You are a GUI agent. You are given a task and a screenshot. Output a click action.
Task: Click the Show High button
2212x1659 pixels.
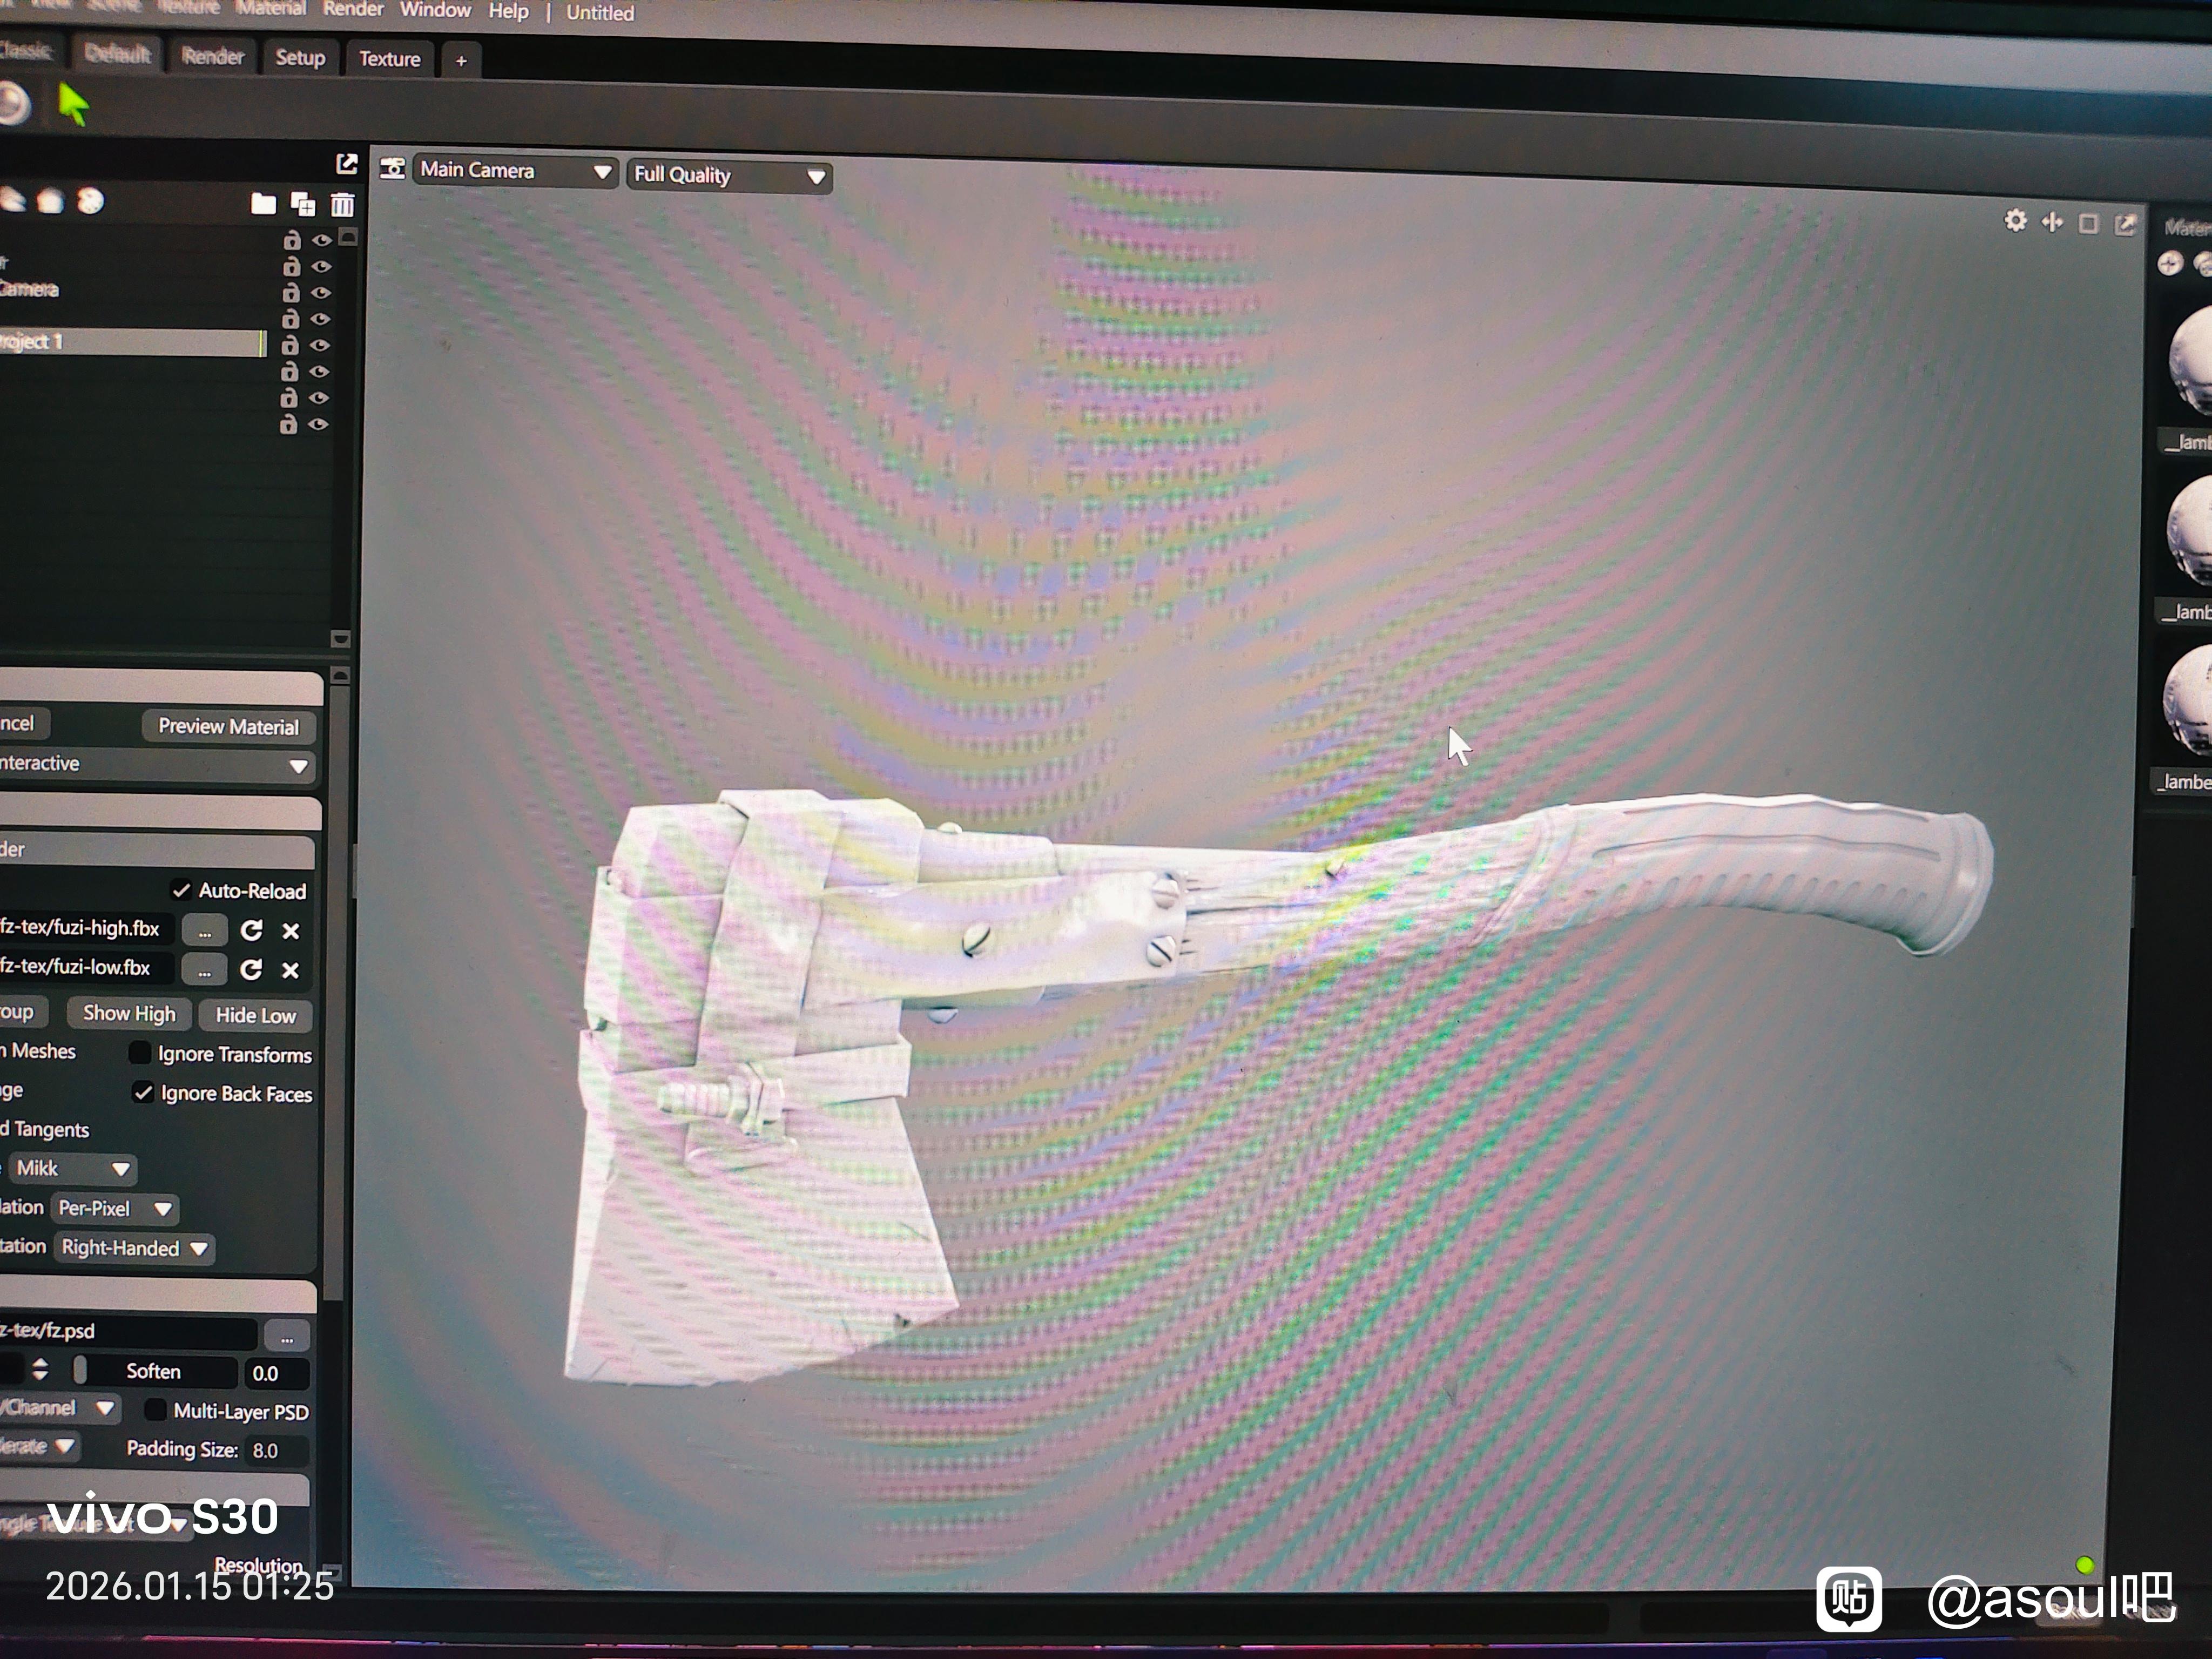point(129,1013)
